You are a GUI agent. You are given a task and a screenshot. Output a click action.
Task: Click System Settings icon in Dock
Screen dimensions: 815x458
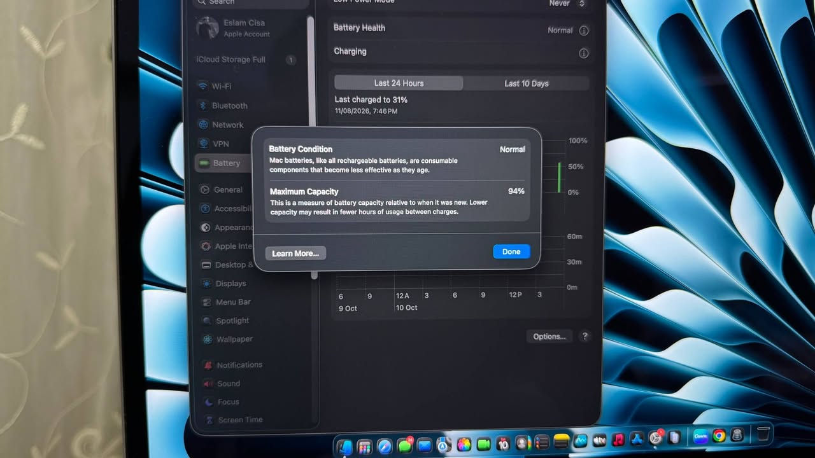pyautogui.click(x=656, y=438)
